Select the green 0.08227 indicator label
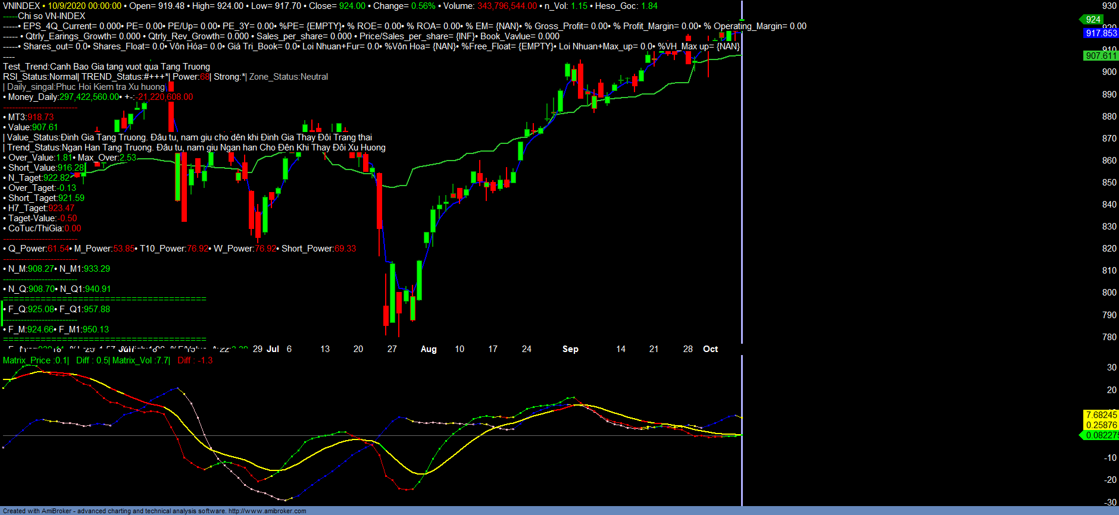 pyautogui.click(x=1101, y=435)
